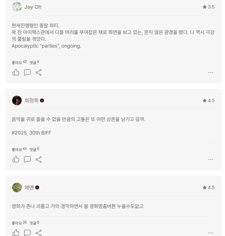
Task: Share Jay Oh's review
Action: tap(39, 72)
